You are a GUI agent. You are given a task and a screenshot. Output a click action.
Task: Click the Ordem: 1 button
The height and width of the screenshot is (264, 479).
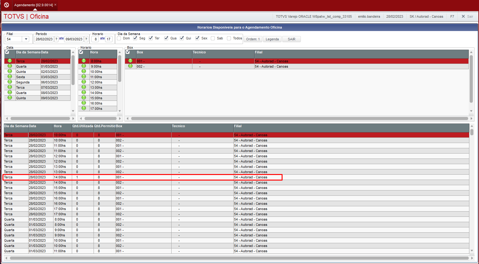click(253, 39)
